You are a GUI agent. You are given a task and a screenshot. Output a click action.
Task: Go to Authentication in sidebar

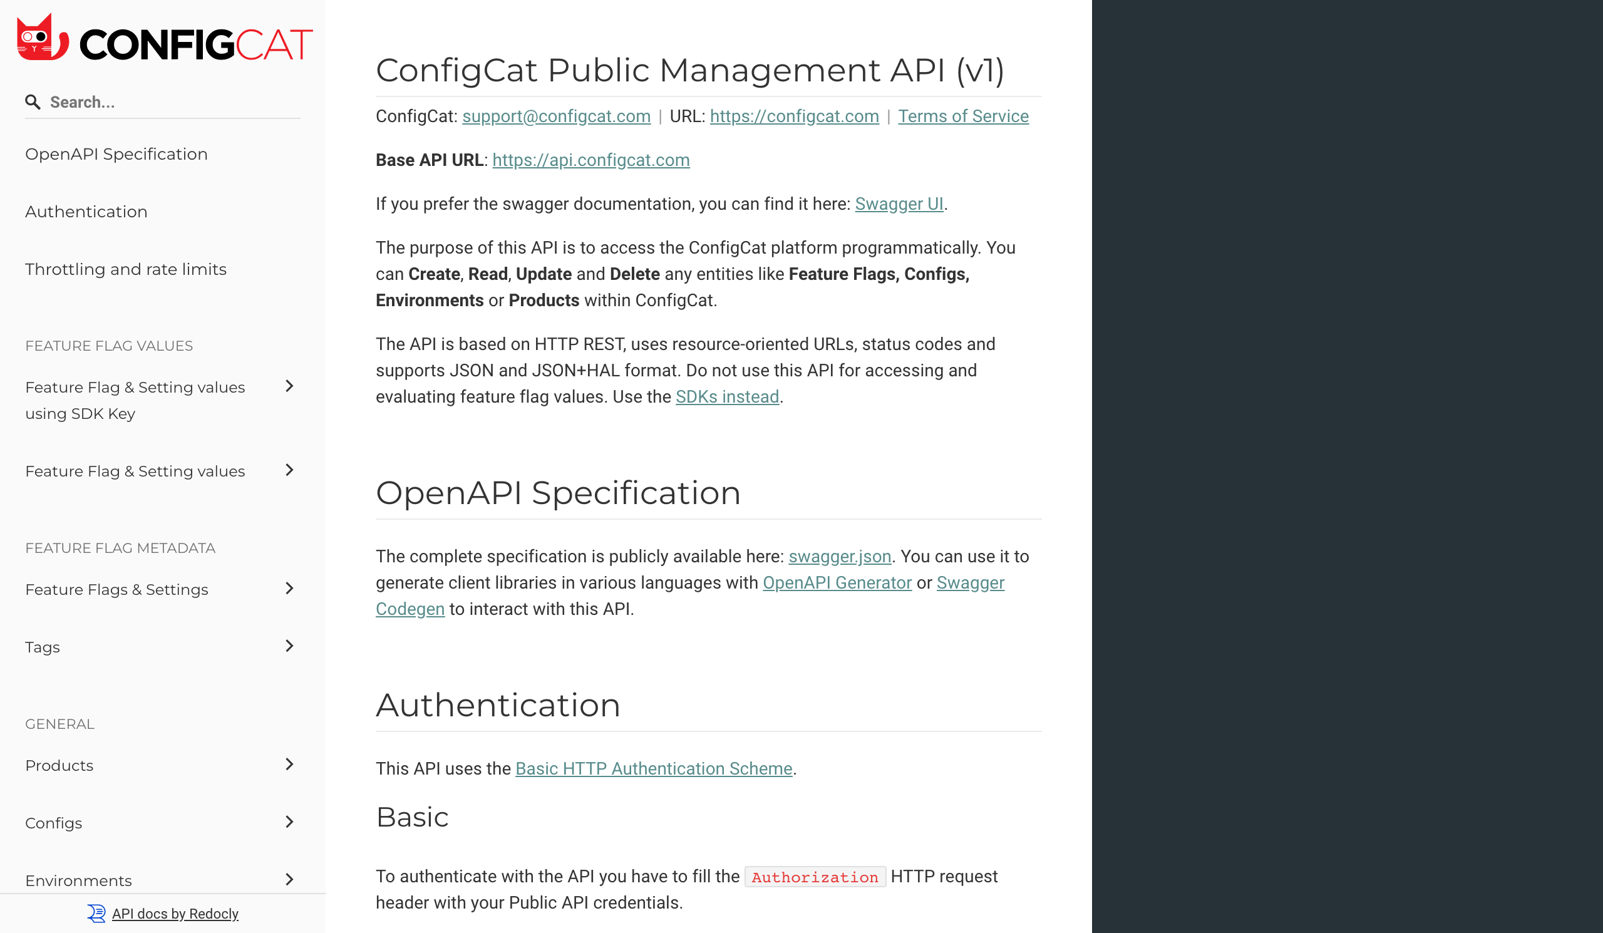tap(86, 212)
